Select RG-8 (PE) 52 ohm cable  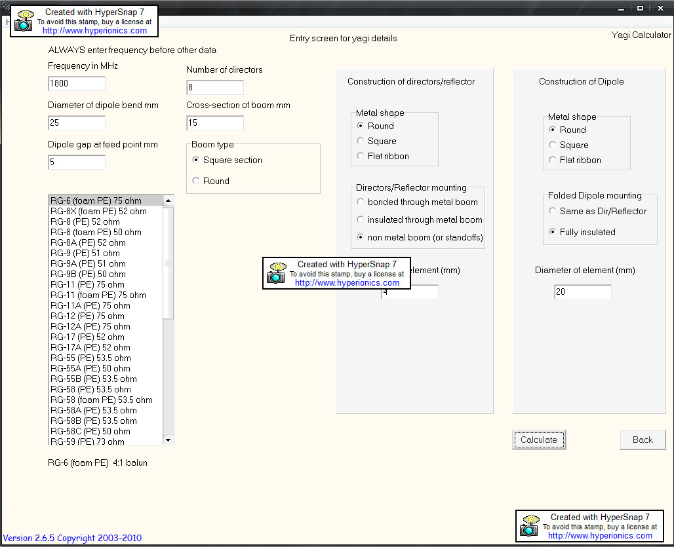(x=106, y=221)
